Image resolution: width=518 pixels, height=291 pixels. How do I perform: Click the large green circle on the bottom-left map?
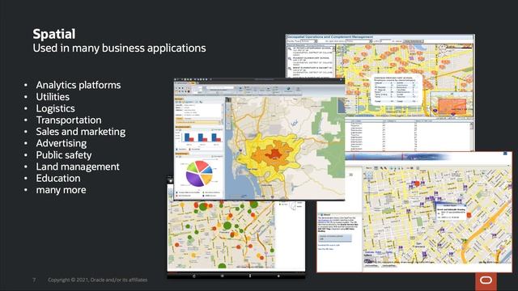pos(227,226)
